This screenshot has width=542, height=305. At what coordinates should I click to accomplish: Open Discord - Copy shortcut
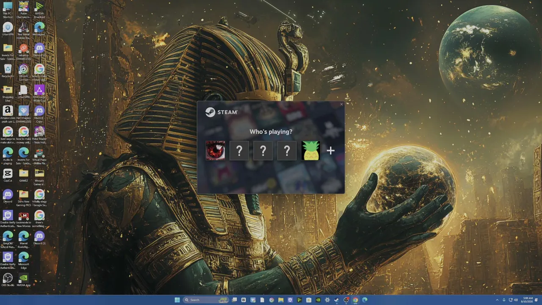coord(39,114)
